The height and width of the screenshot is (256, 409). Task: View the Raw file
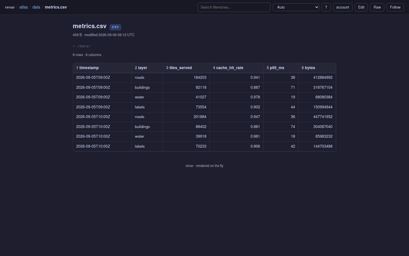point(377,7)
